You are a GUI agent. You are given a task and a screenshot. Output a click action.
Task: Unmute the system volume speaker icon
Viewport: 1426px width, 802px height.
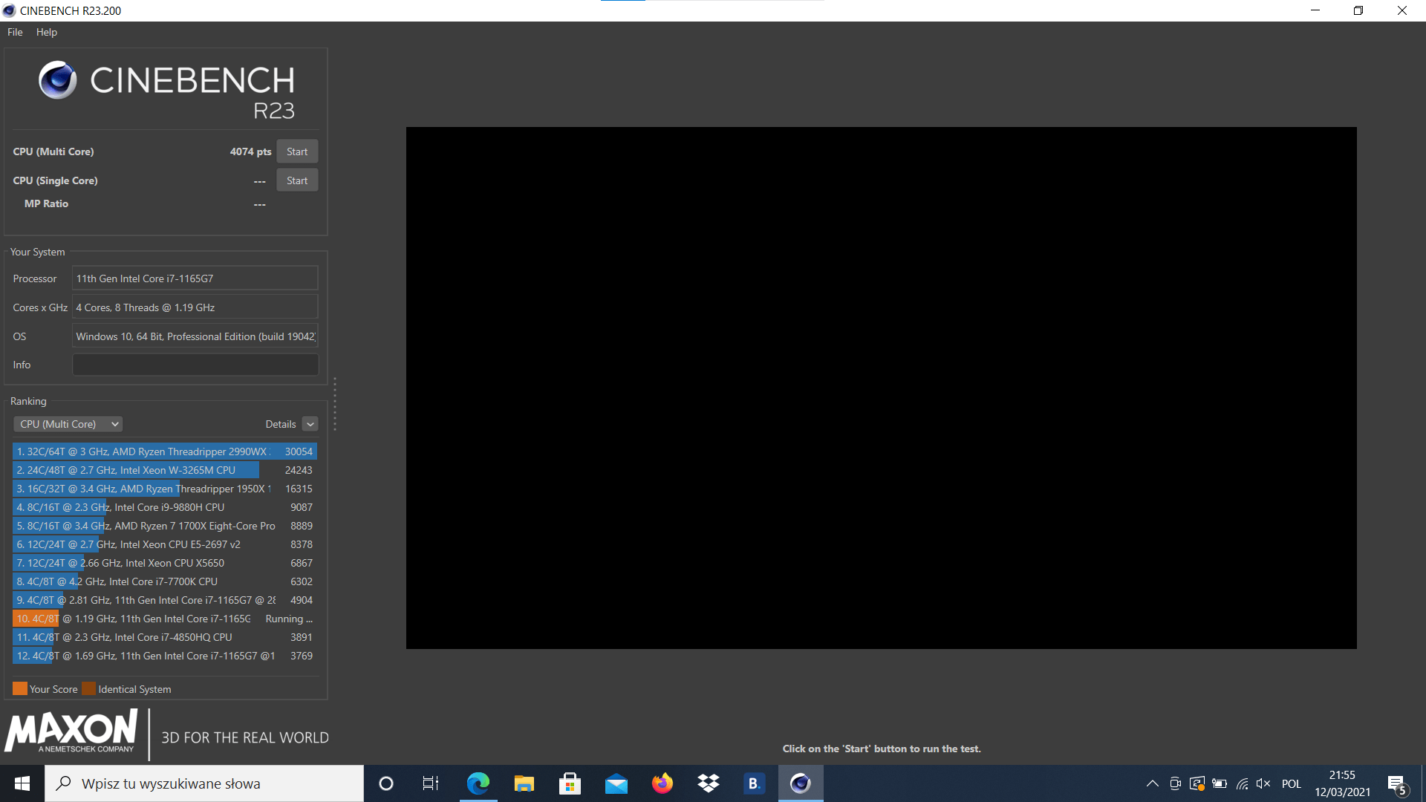[1263, 783]
